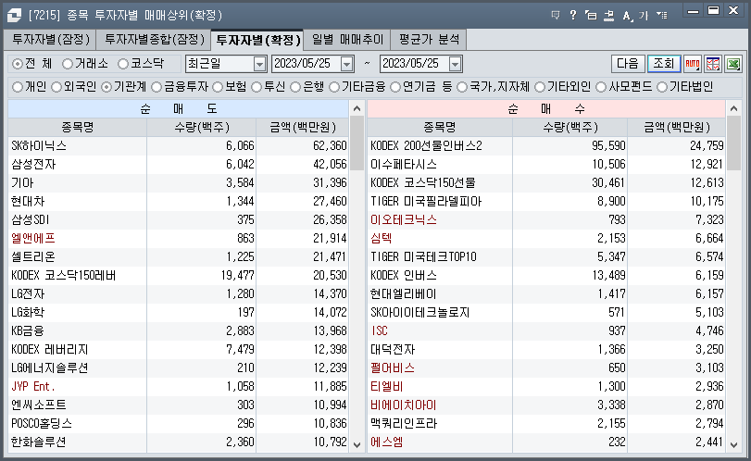
Task: Switch to the 투자자별(잠정) tab
Action: (x=50, y=40)
